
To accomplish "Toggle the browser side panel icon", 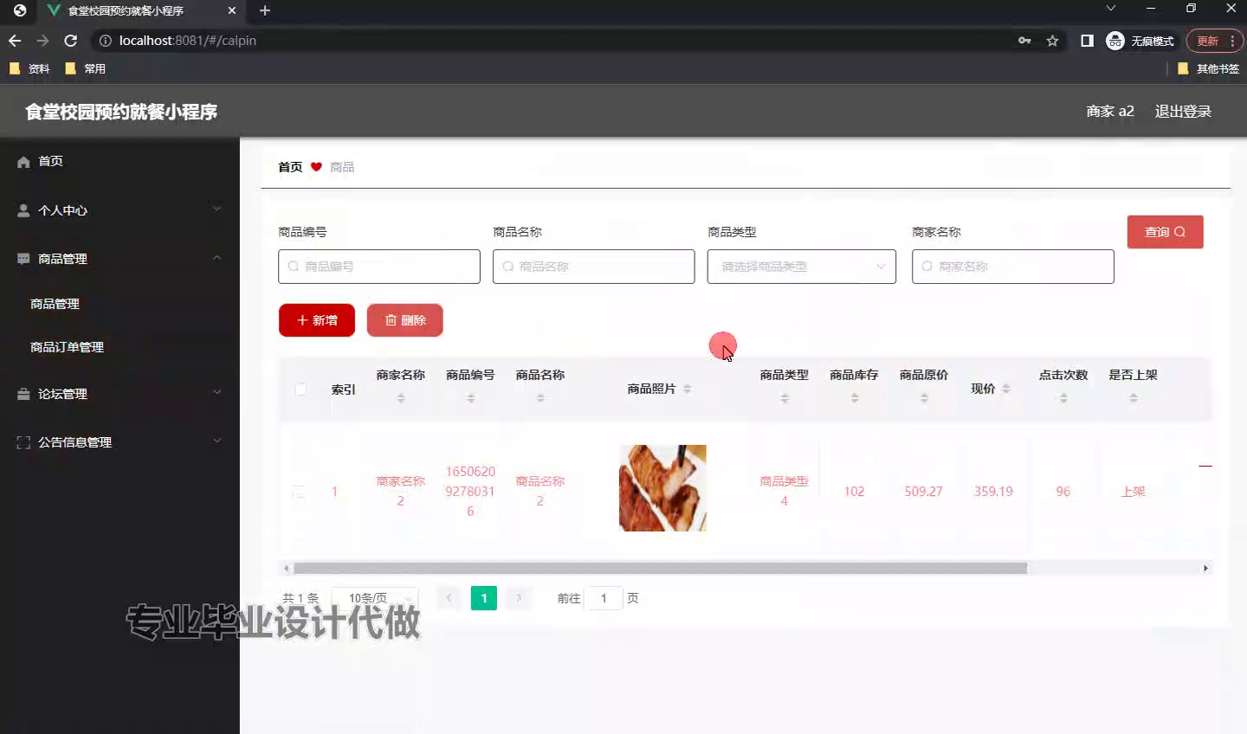I will pos(1087,41).
